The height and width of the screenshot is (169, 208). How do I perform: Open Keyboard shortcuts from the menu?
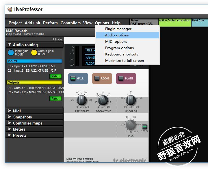click(x=127, y=54)
